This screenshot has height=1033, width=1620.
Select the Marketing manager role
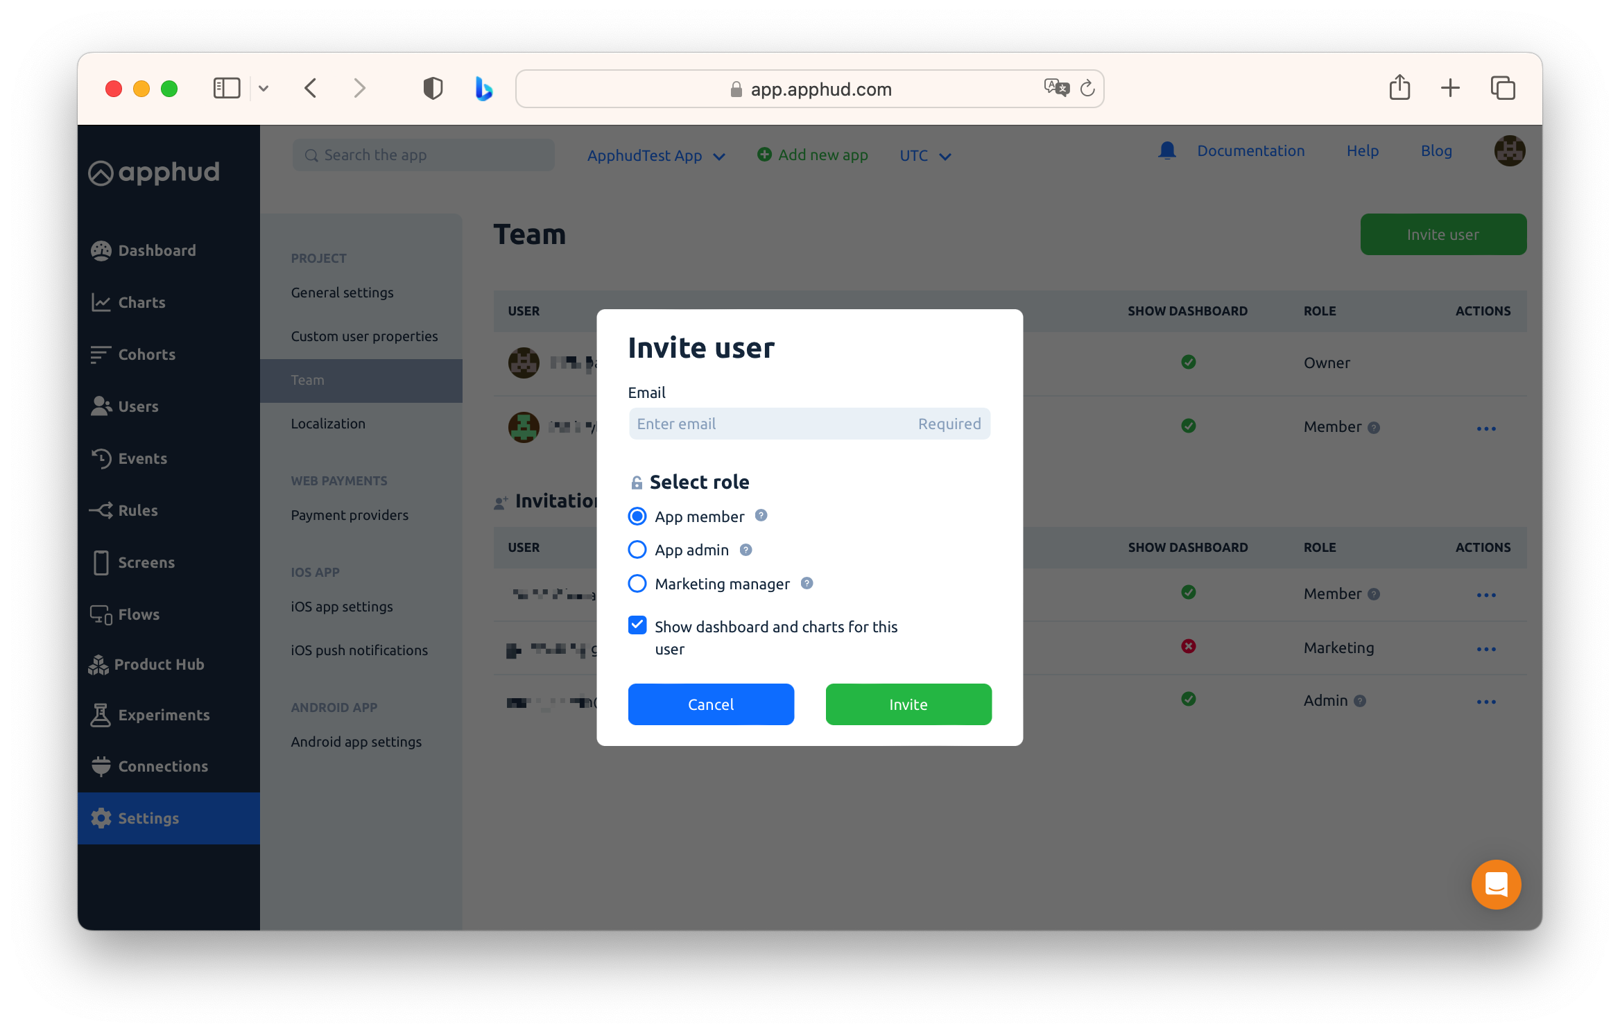pyautogui.click(x=637, y=584)
